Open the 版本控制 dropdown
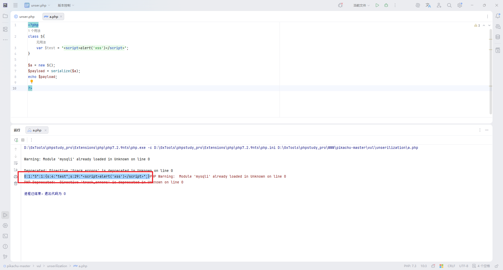Image resolution: width=503 pixels, height=270 pixels. [66, 5]
